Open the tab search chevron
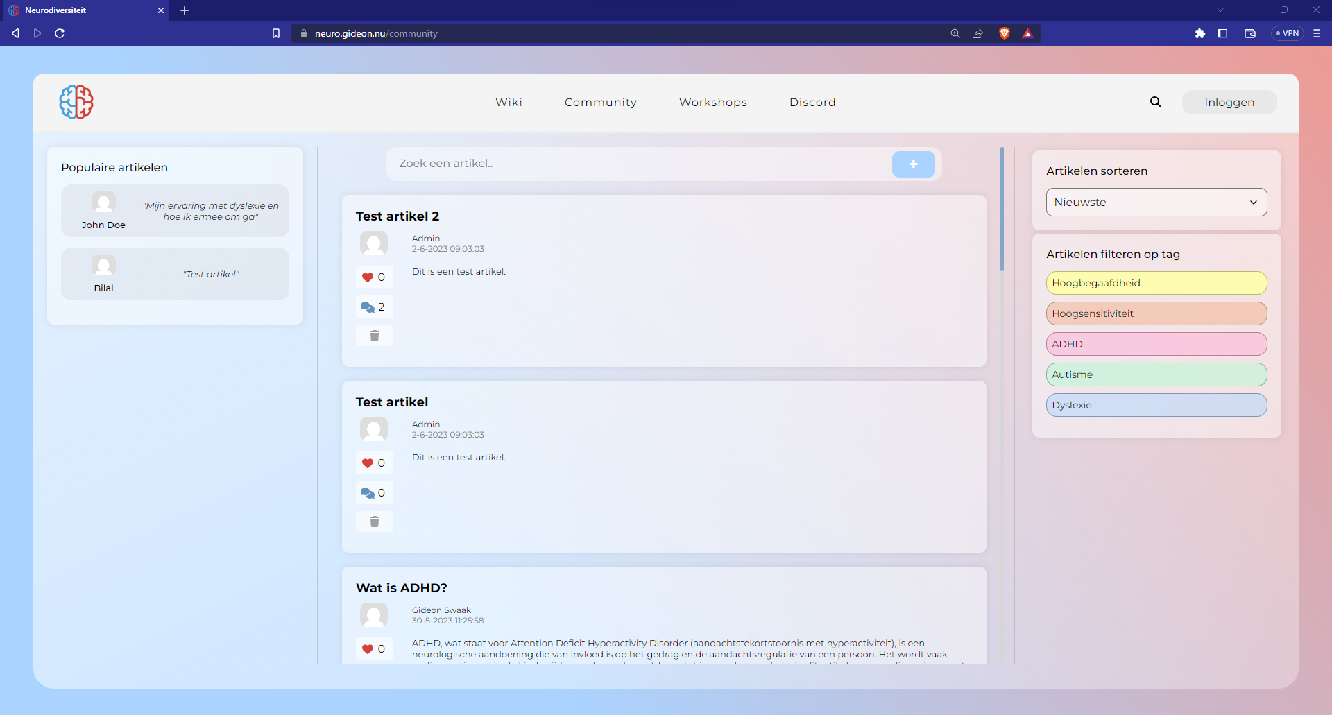Viewport: 1332px width, 715px height. tap(1220, 10)
